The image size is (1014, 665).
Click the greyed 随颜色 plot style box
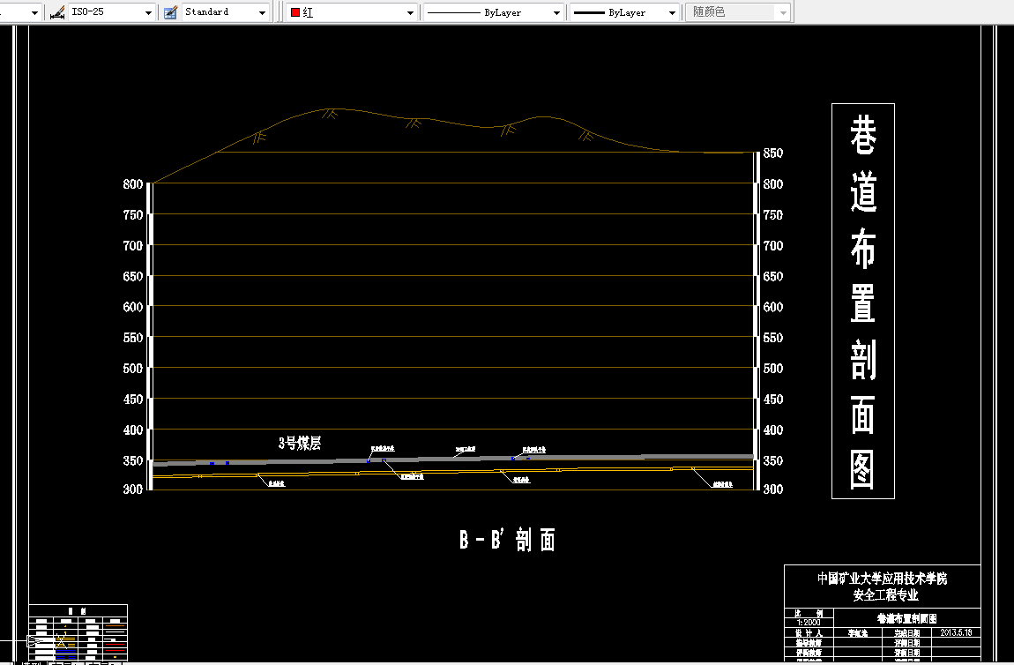[738, 12]
